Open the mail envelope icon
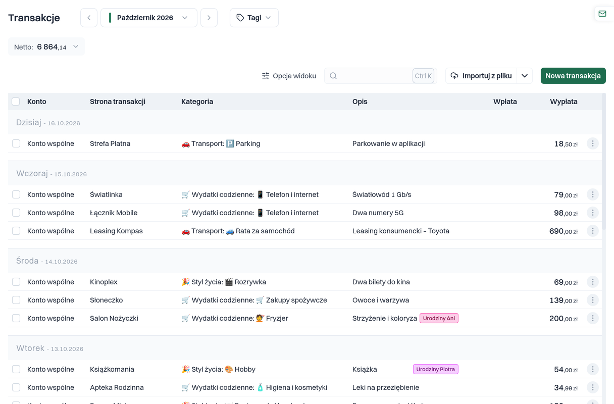This screenshot has width=614, height=404. (x=602, y=14)
